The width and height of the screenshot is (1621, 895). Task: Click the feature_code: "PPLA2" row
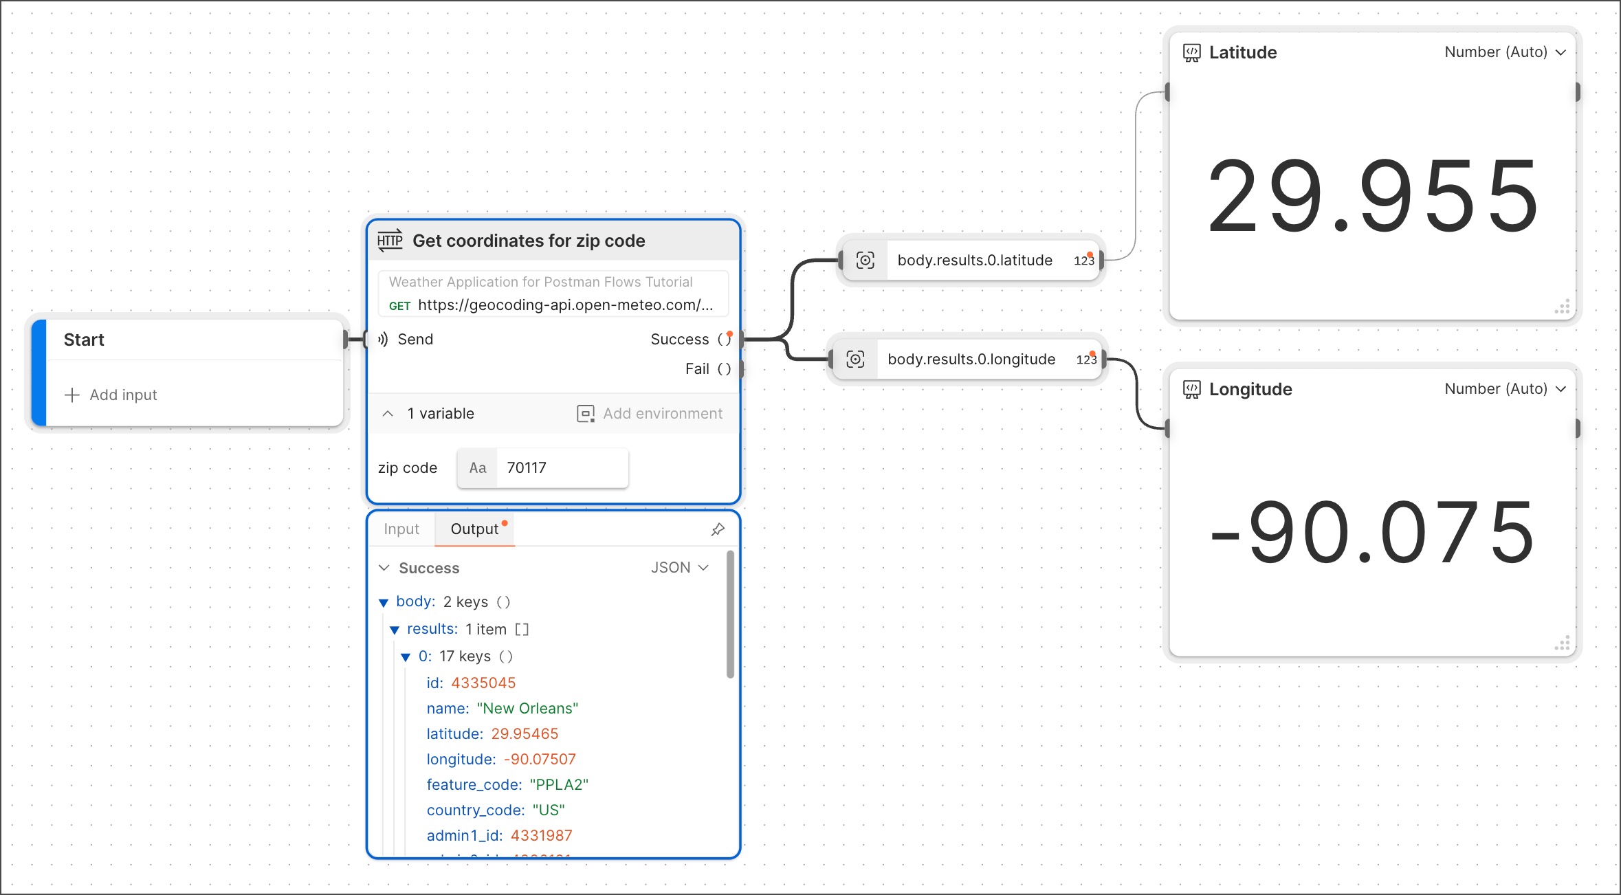coord(507,784)
